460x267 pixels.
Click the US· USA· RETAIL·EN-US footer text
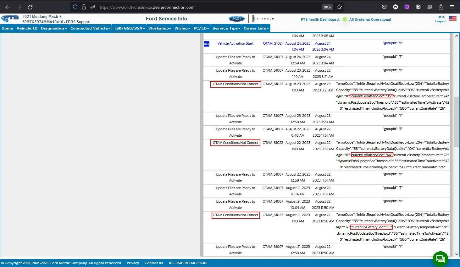point(188,263)
